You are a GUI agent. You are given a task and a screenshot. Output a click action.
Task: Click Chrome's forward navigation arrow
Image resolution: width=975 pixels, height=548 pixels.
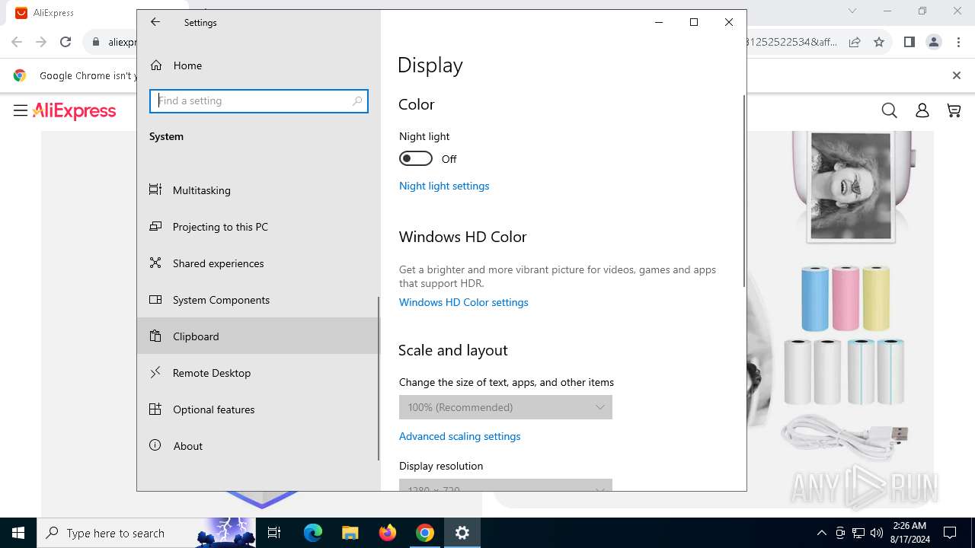click(x=41, y=42)
